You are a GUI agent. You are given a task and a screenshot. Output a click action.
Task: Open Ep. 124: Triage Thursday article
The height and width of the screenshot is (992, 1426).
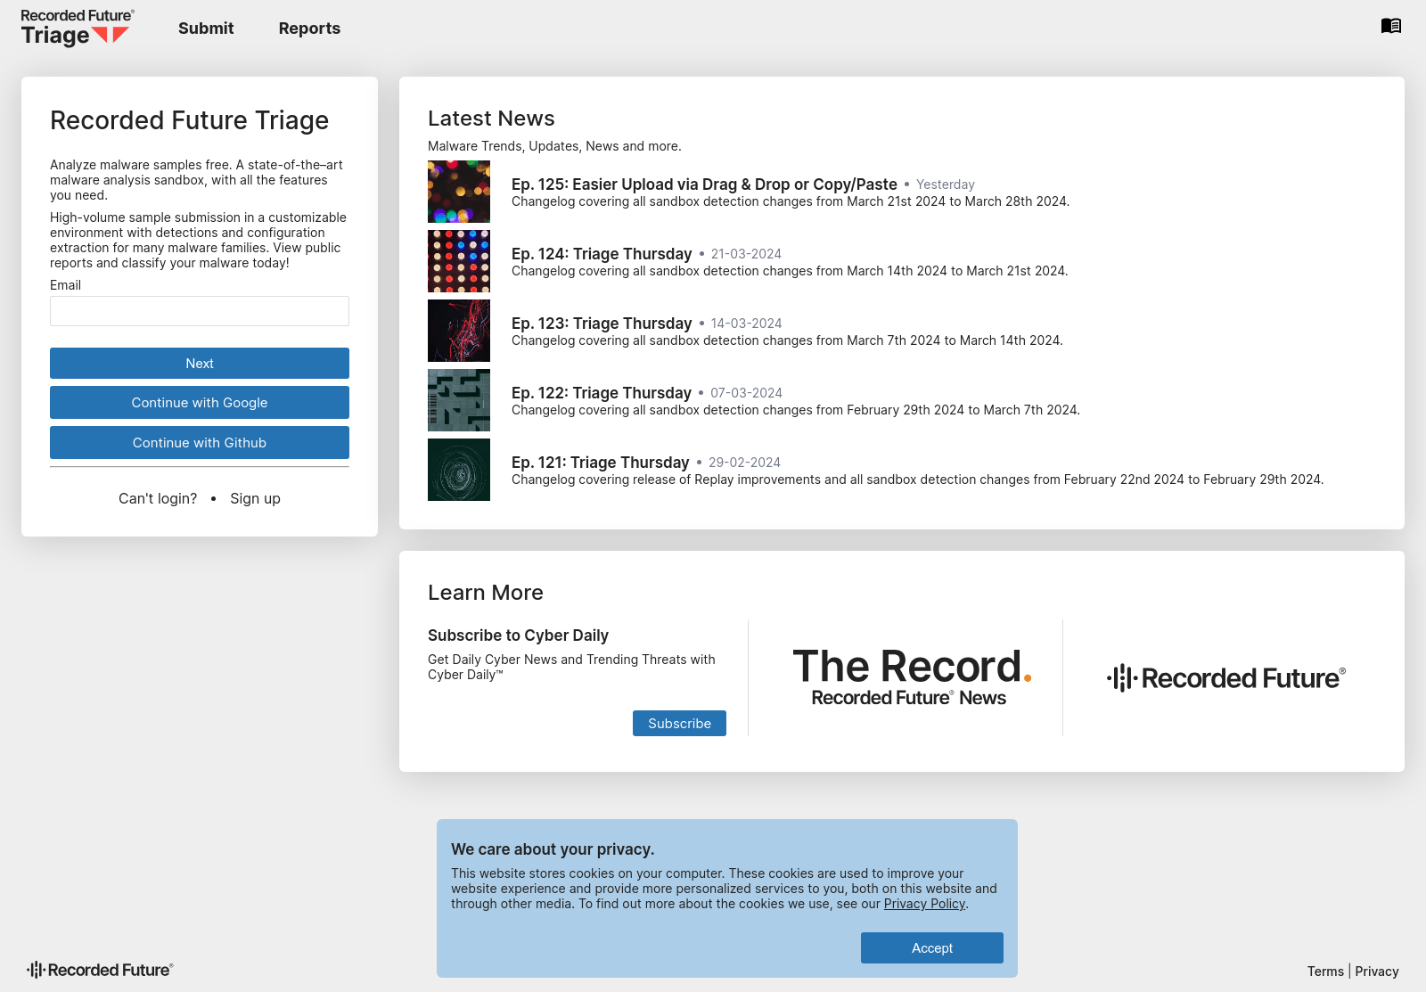[x=602, y=254]
